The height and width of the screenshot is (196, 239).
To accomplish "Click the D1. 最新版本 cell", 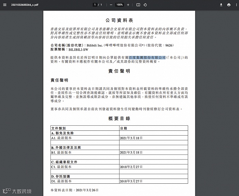I will pos(85,181).
